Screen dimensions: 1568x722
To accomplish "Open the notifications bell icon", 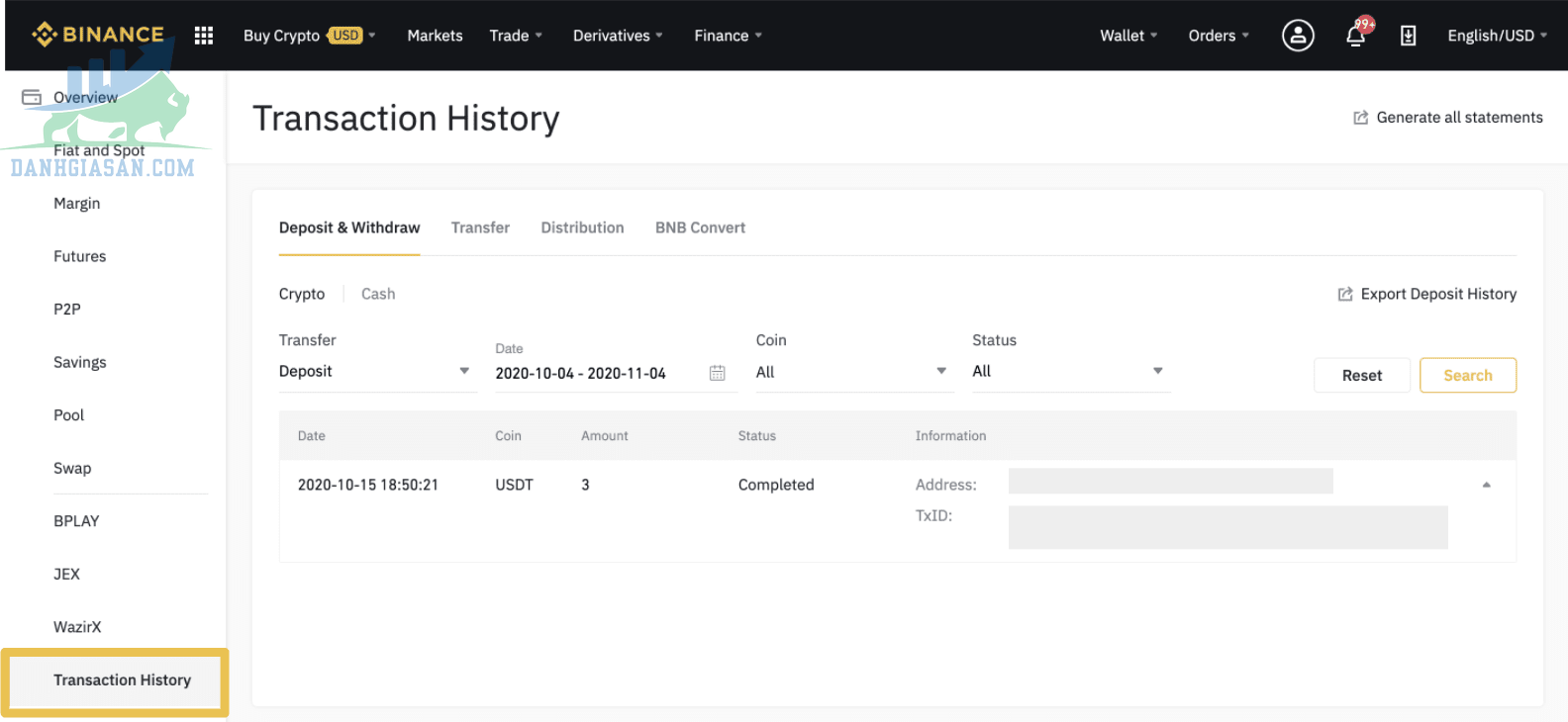I will (x=1356, y=36).
